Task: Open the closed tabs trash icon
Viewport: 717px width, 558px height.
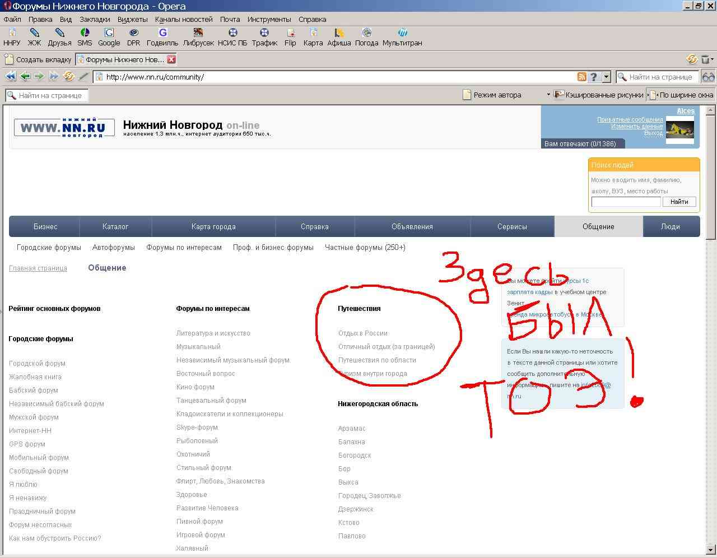Action: coord(706,59)
